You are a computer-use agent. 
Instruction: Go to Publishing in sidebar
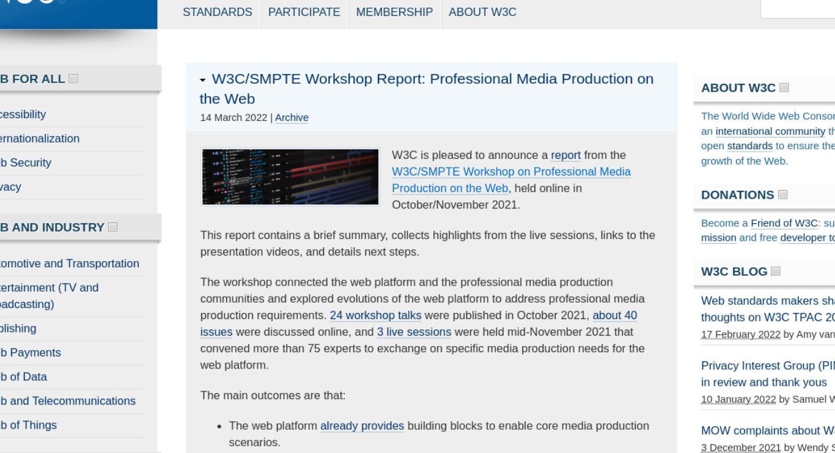18,328
